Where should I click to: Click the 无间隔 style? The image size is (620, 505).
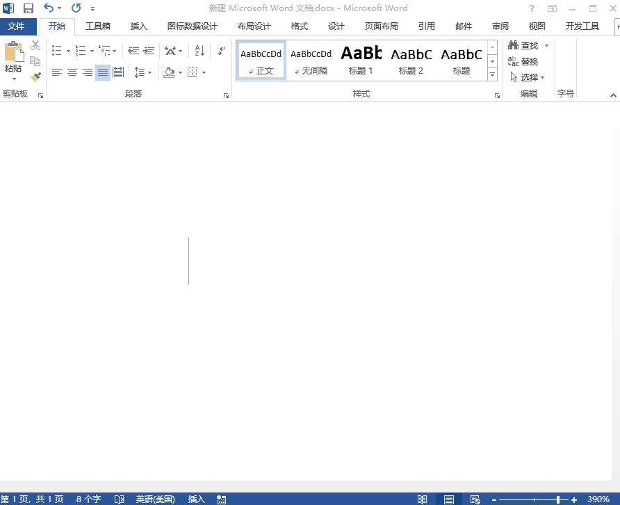[311, 59]
